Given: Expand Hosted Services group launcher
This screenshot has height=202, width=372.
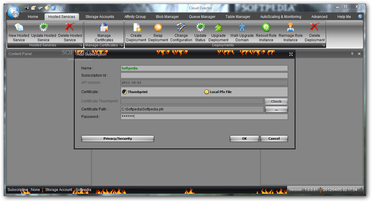Looking at the screenshot, I should (x=80, y=45).
